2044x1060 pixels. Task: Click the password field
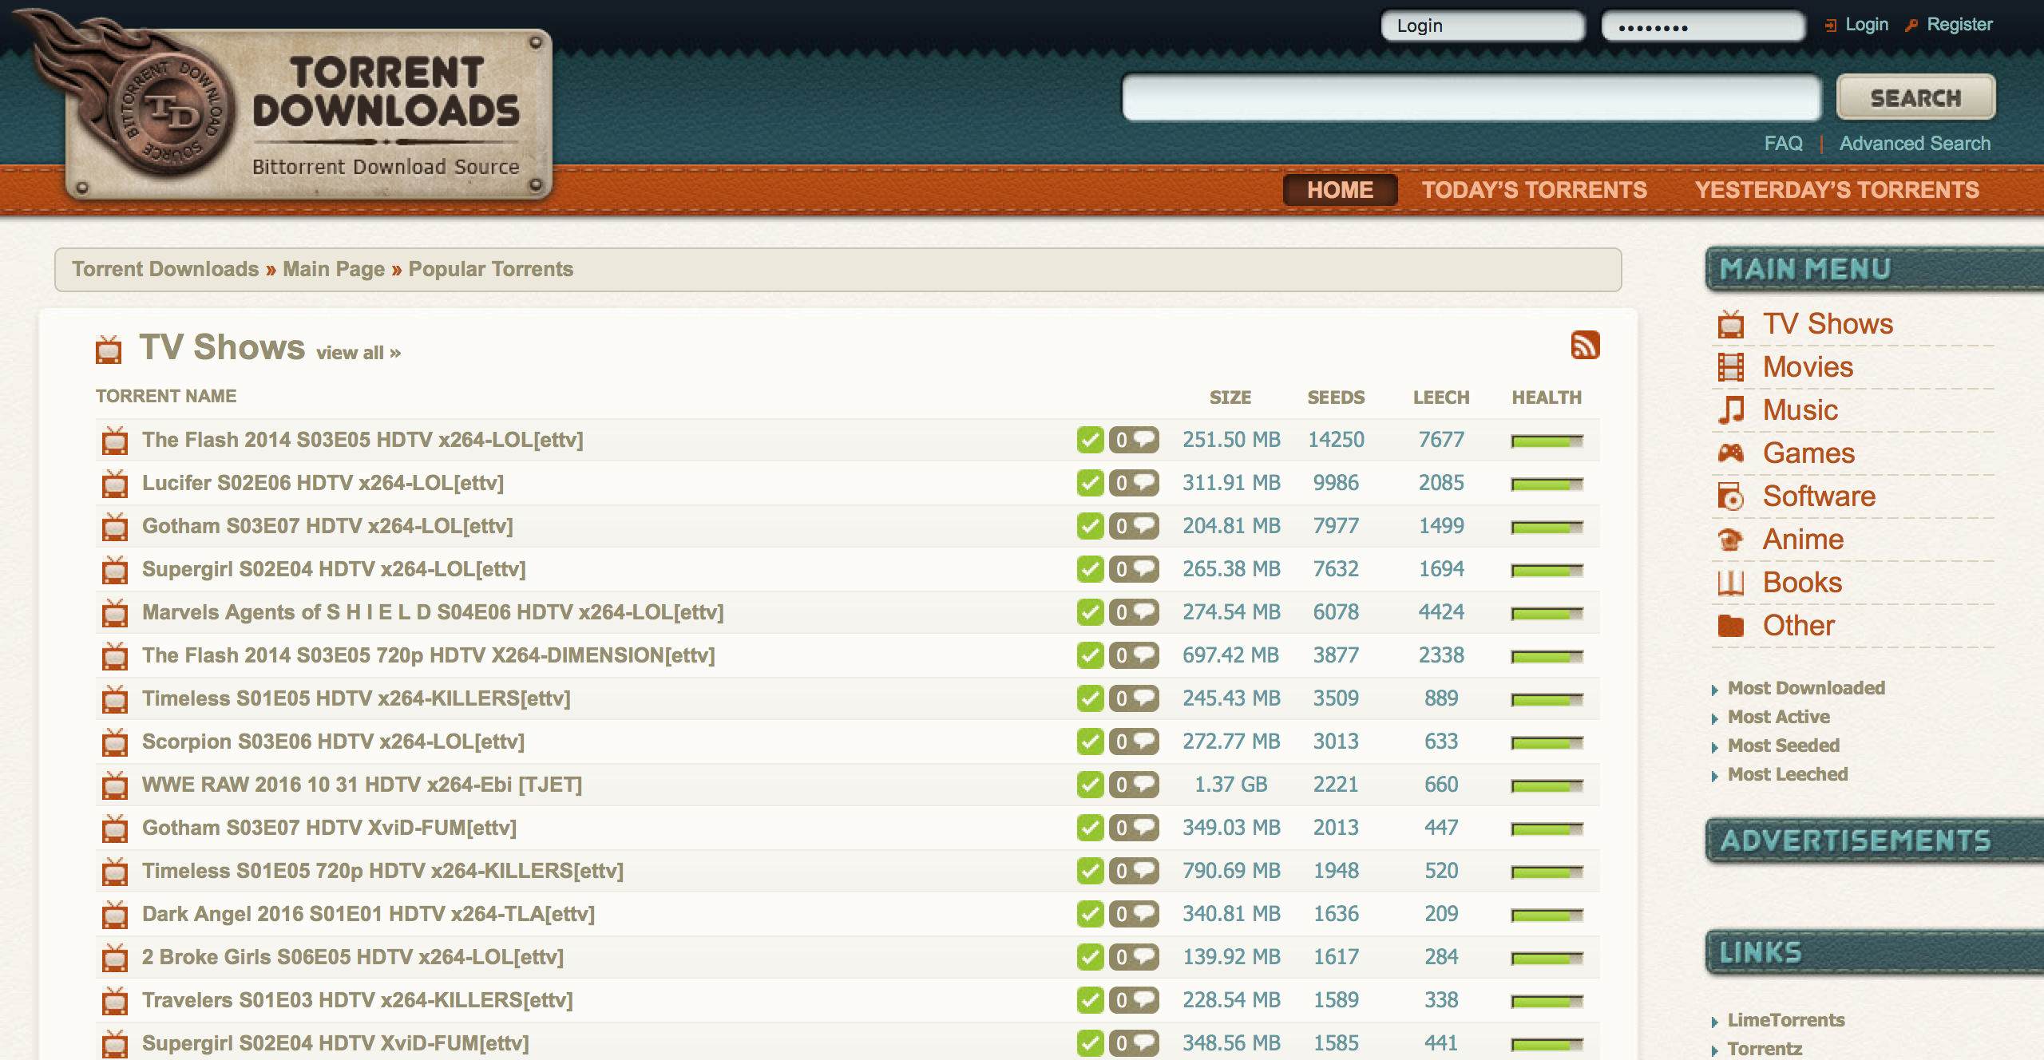tap(1703, 26)
